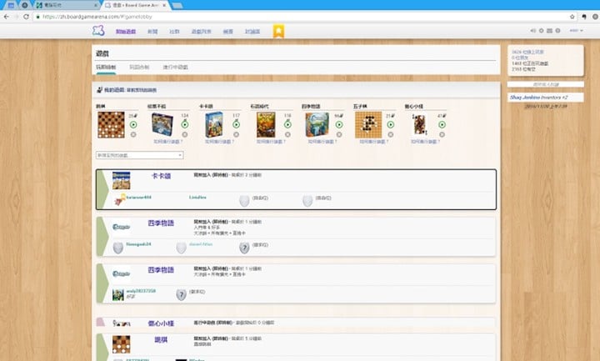Start Gomoku (五子棋) with the green play icon
The image size is (600, 361).
click(x=390, y=124)
